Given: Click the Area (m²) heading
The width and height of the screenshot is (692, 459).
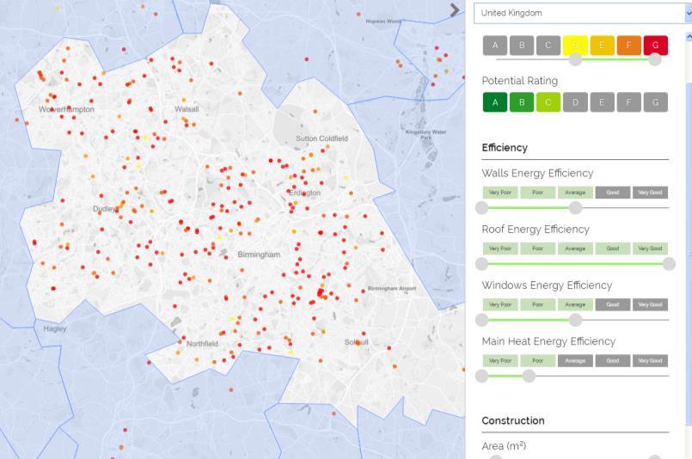Looking at the screenshot, I should coord(504,446).
